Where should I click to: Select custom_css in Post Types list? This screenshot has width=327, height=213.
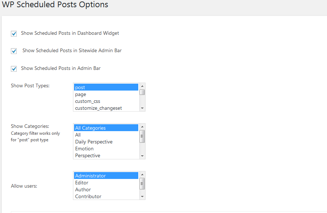(87, 101)
